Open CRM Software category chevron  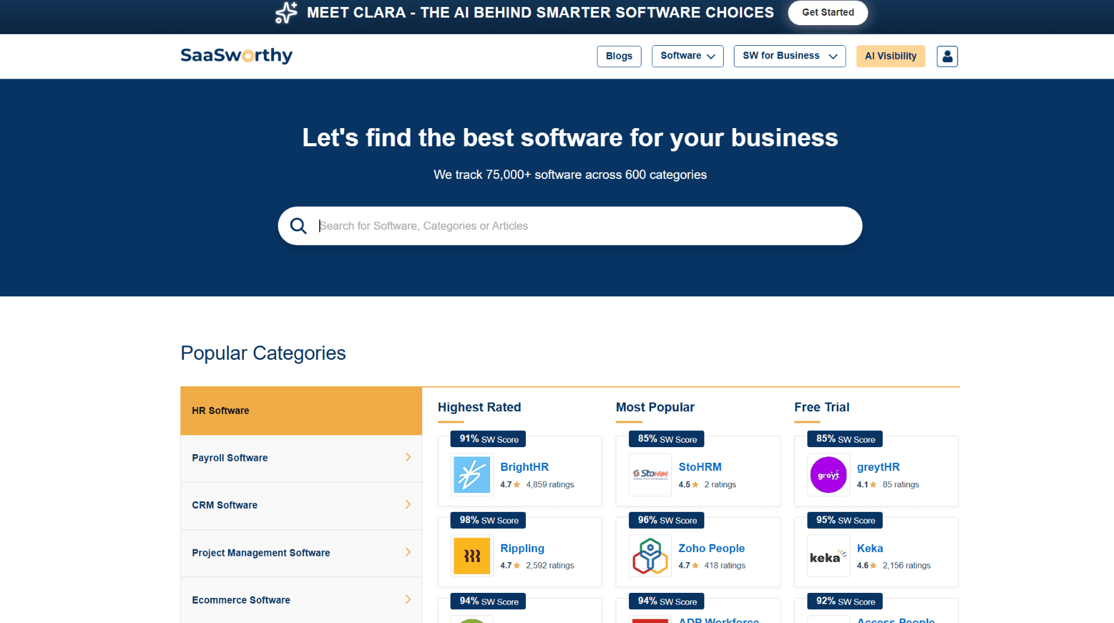coord(408,504)
